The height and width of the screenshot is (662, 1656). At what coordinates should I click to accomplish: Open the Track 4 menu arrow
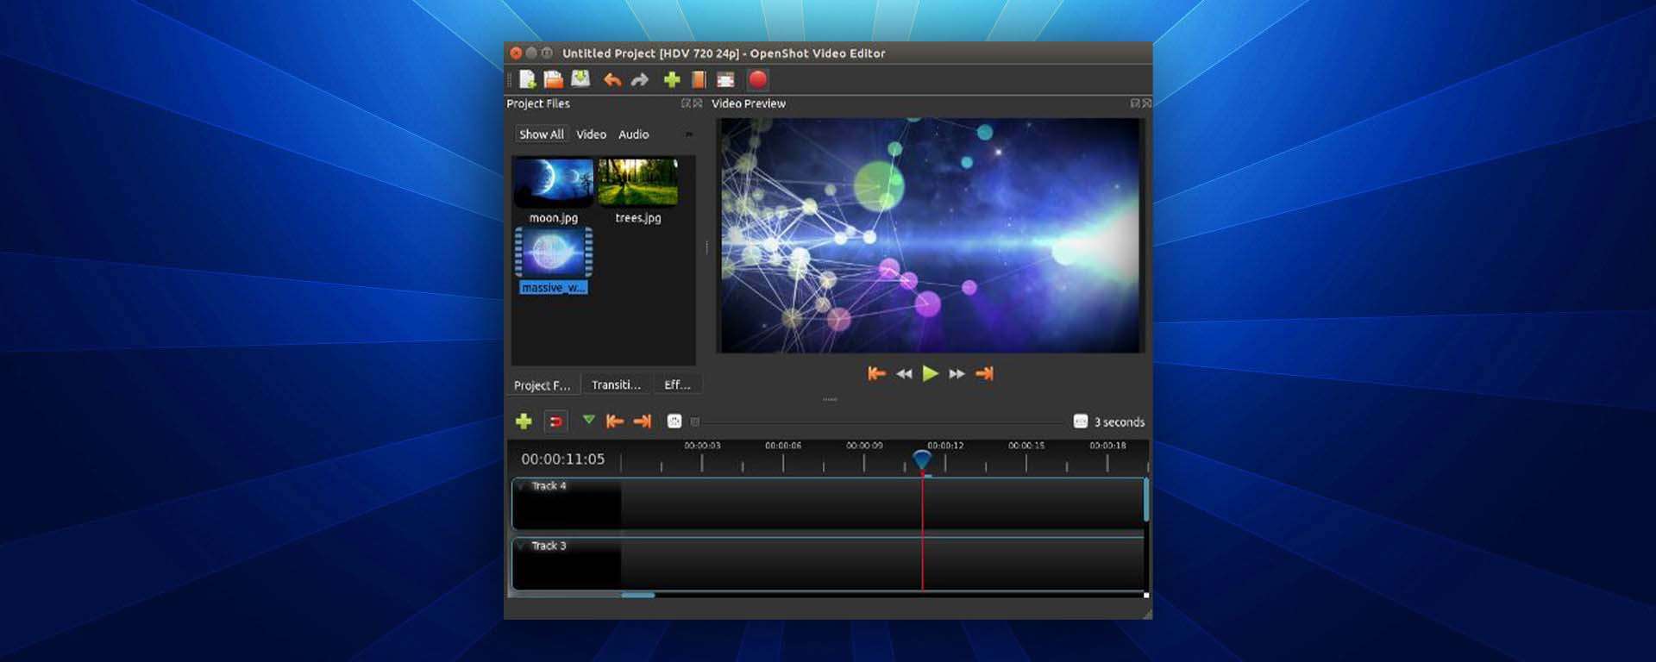(x=522, y=486)
